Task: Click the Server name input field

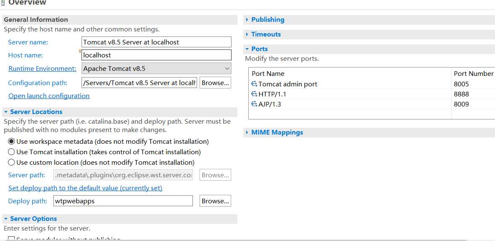Action: coord(156,42)
